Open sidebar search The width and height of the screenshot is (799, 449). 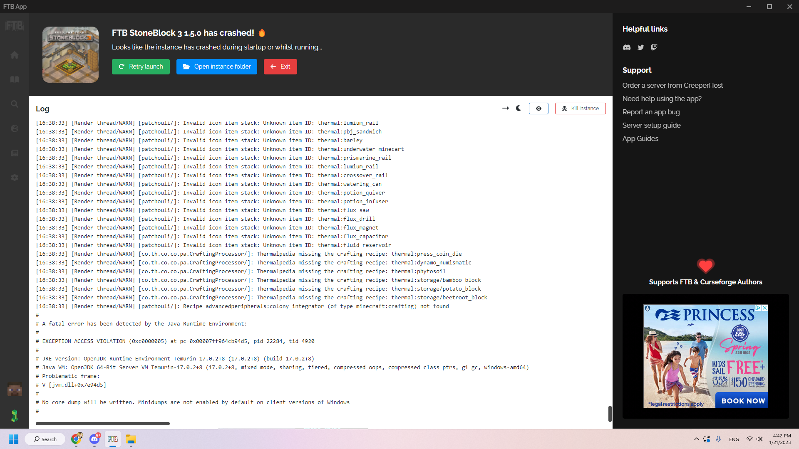15,104
